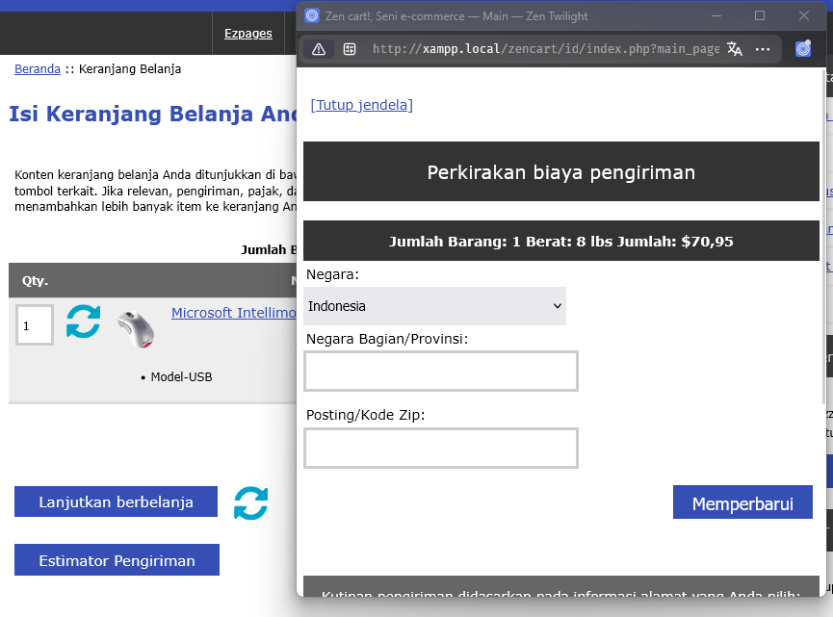Image resolution: width=833 pixels, height=617 pixels.
Task: Click the Memperbarui update button
Action: [x=742, y=502]
